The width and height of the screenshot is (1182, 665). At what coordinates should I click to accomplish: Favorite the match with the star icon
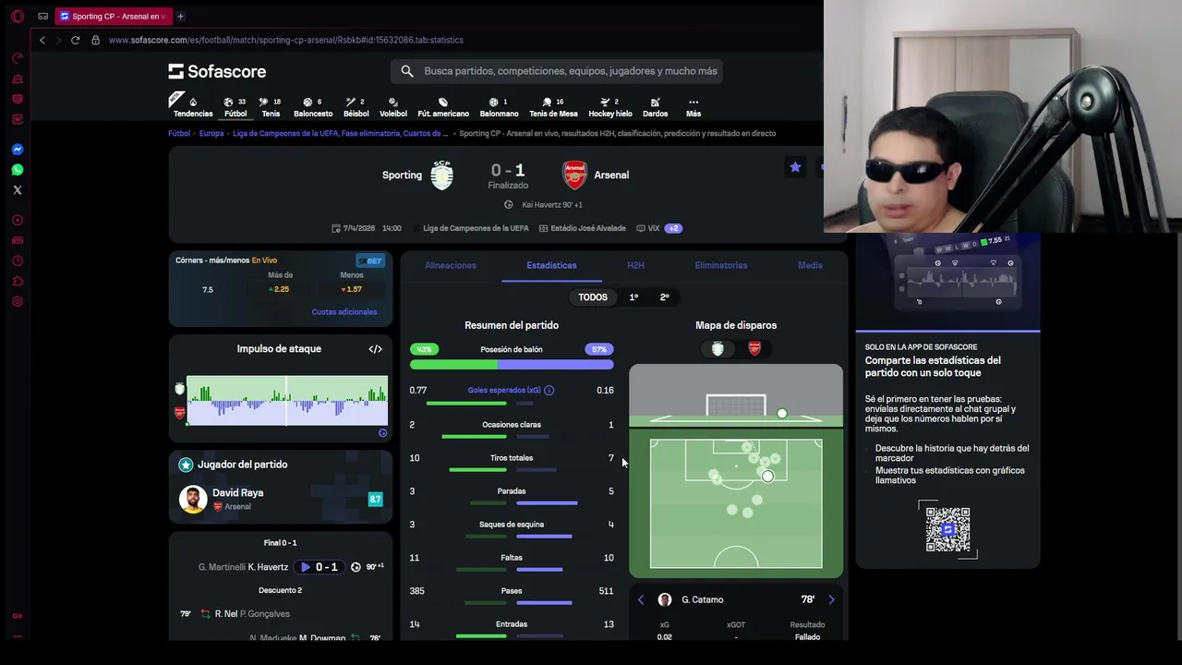(795, 167)
